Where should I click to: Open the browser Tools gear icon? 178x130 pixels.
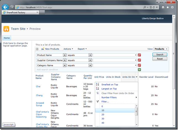(172, 7)
